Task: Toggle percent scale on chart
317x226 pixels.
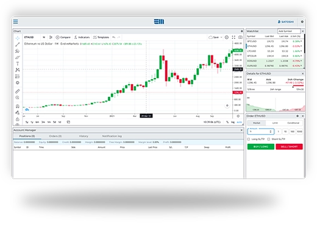Action: 227,122
